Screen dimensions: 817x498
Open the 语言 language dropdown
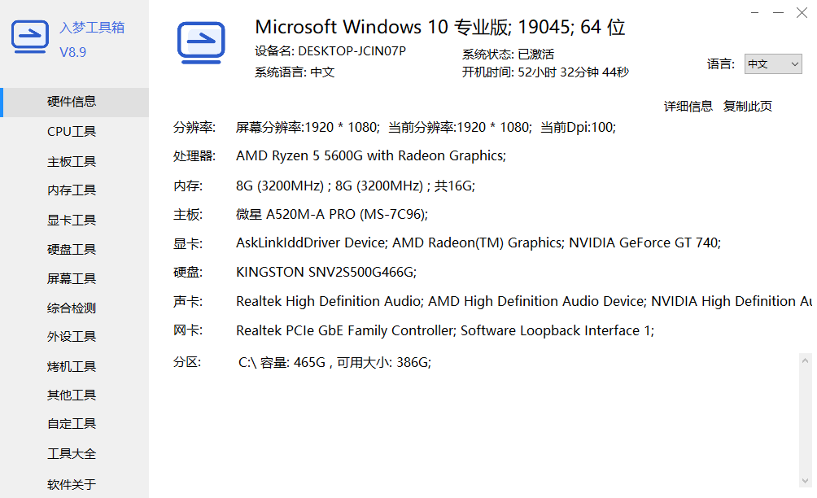772,64
